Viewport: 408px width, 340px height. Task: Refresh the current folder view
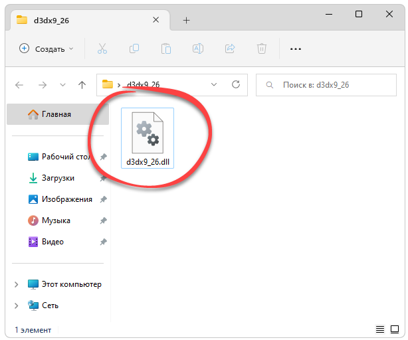pos(235,85)
